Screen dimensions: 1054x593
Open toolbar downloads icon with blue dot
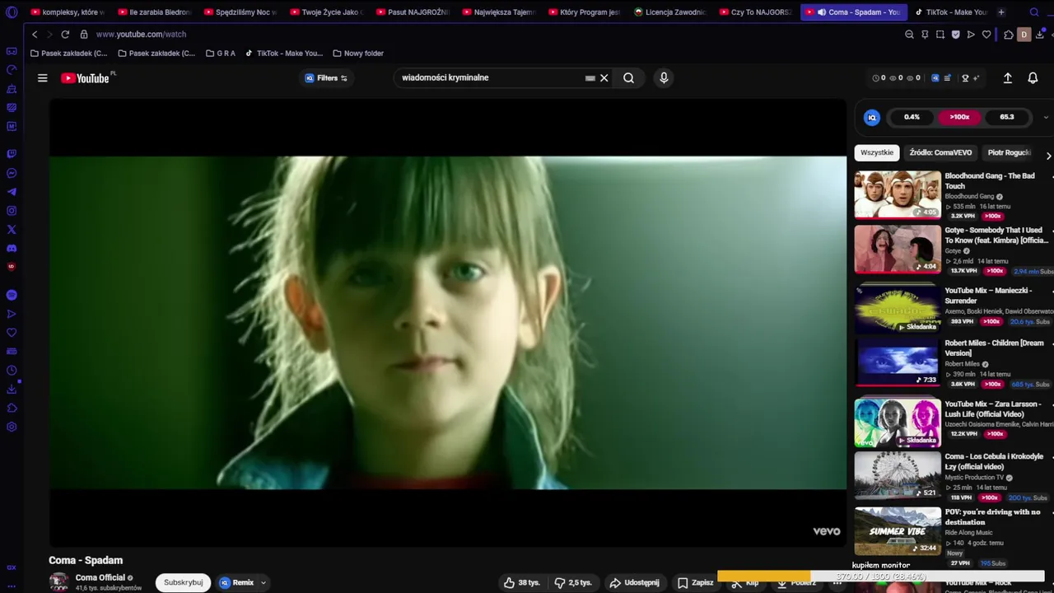(x=1040, y=35)
